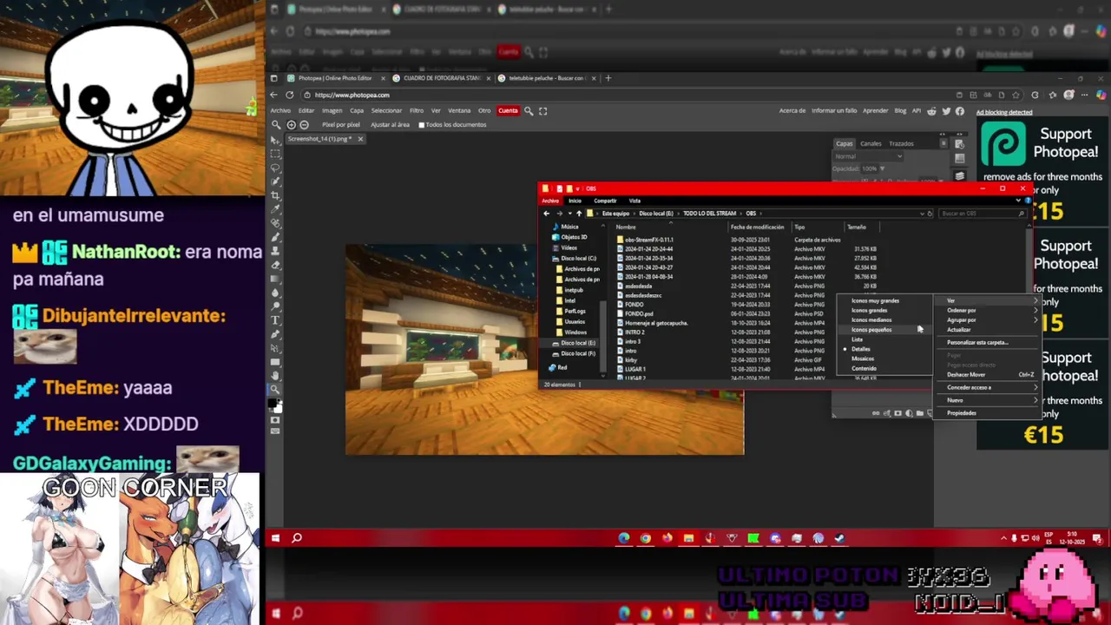Open the taskbar notification center icon

click(1100, 538)
